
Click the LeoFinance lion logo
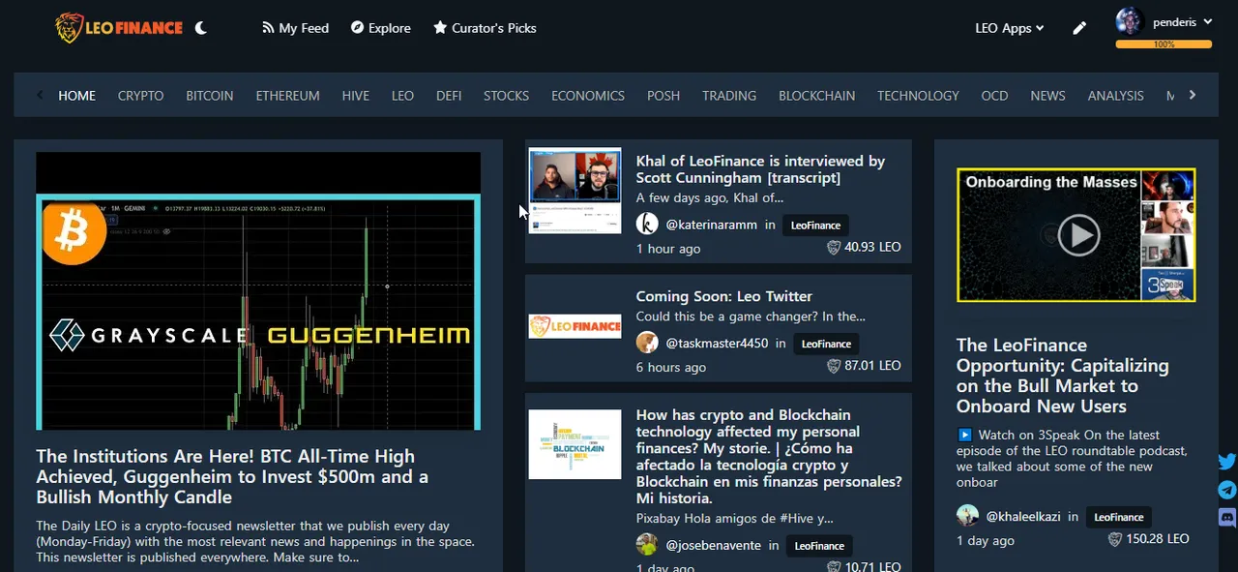tap(119, 27)
